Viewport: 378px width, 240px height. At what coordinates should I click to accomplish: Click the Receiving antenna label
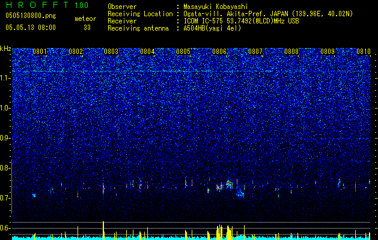[138, 28]
